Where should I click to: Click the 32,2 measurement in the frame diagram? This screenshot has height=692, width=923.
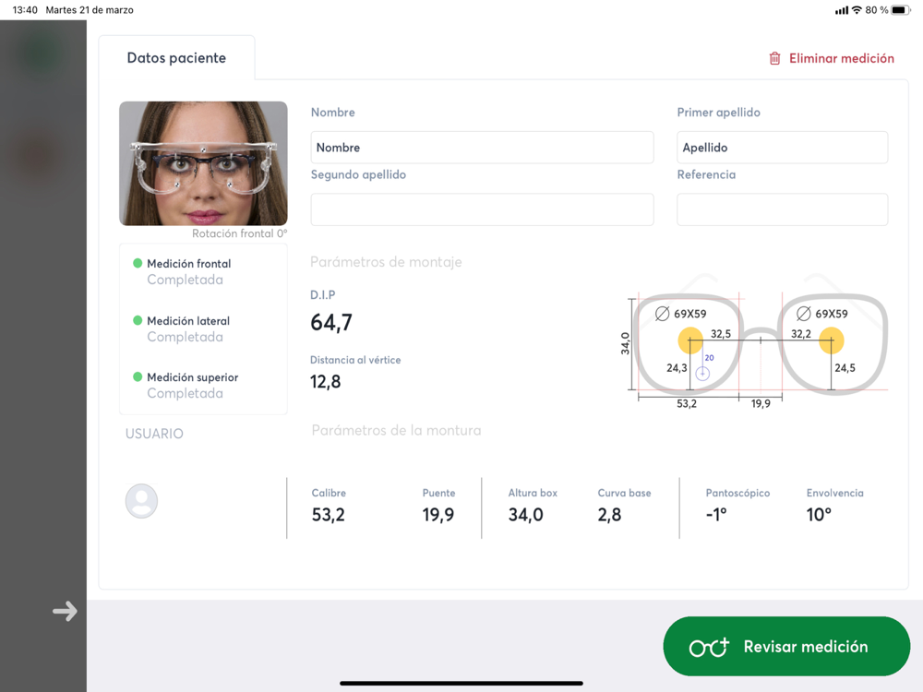[800, 334]
